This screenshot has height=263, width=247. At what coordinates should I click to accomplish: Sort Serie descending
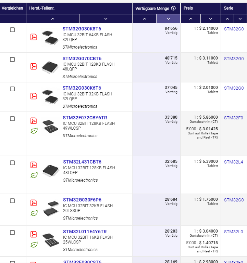tap(240, 18)
